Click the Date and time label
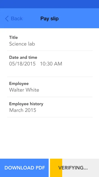The width and height of the screenshot is (99, 177). click(x=23, y=57)
